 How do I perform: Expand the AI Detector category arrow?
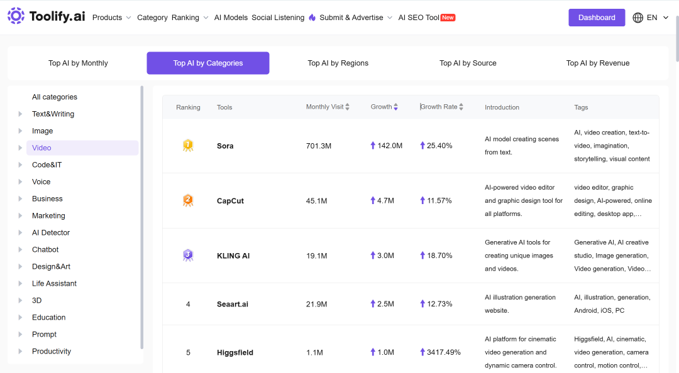20,232
